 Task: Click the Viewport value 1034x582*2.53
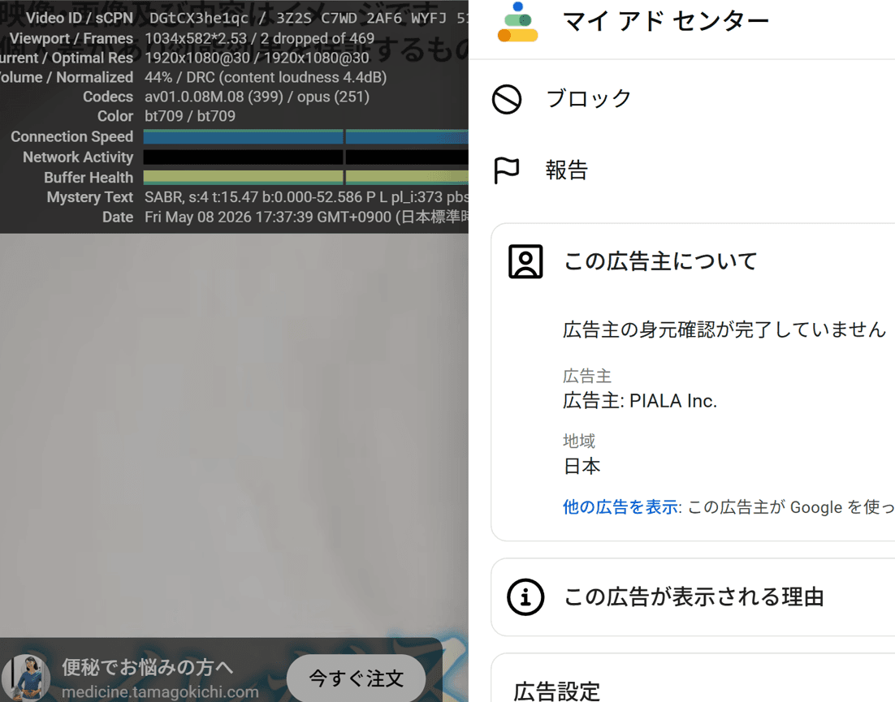click(196, 39)
